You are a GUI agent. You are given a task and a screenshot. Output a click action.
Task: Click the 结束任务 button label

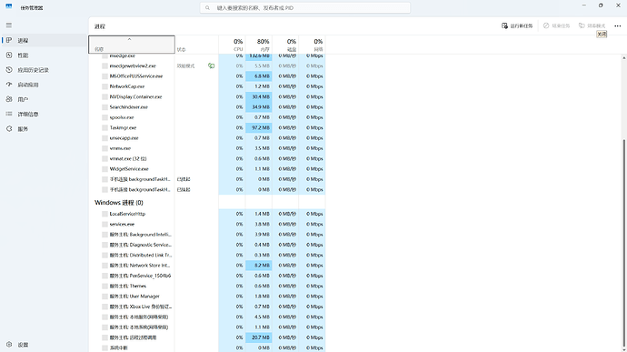[x=561, y=26]
